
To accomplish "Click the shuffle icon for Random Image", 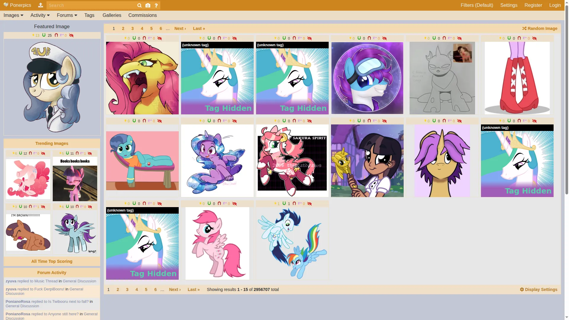I will pyautogui.click(x=524, y=28).
